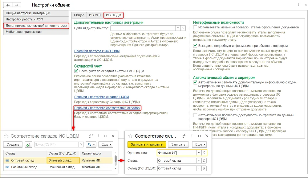Star the record form with Записать и закрыть
This screenshot has width=308, height=178.
130,136
